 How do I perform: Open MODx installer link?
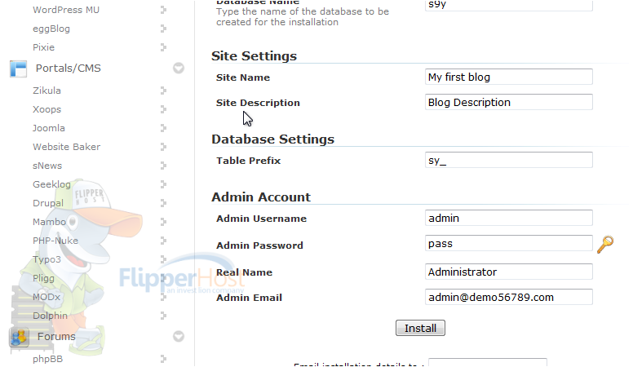pyautogui.click(x=46, y=297)
